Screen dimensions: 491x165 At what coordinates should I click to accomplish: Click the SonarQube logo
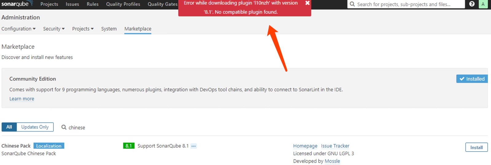(17, 4)
